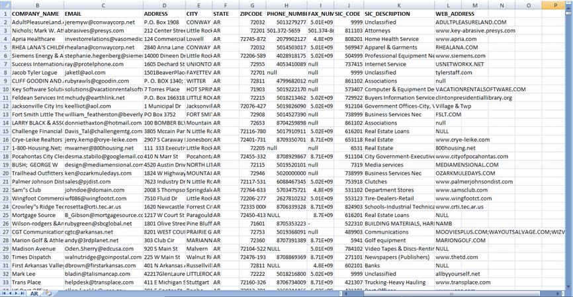Select the Mortgage Source company cell
The height and width of the screenshot is (297, 573).
[37, 216]
